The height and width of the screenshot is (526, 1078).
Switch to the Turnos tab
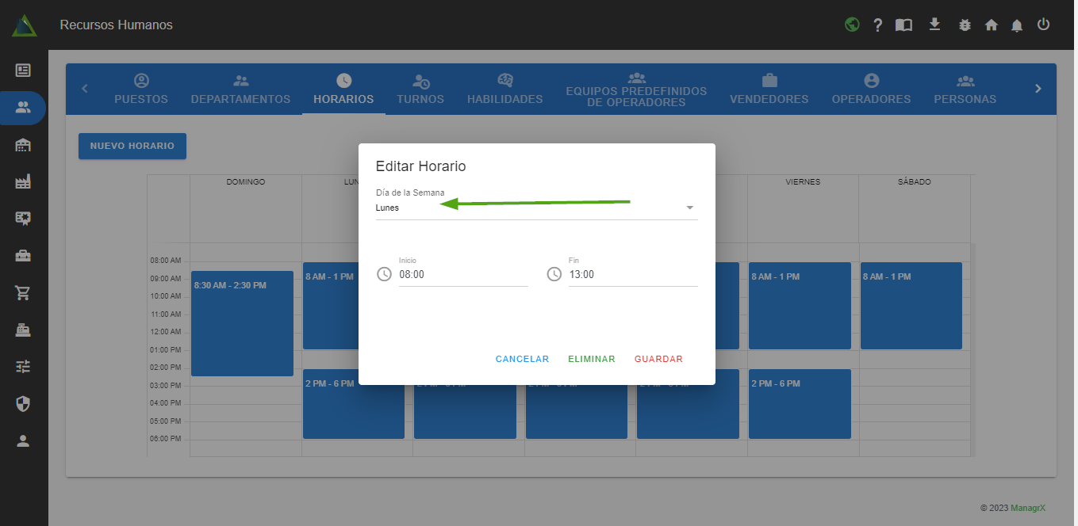click(x=420, y=90)
